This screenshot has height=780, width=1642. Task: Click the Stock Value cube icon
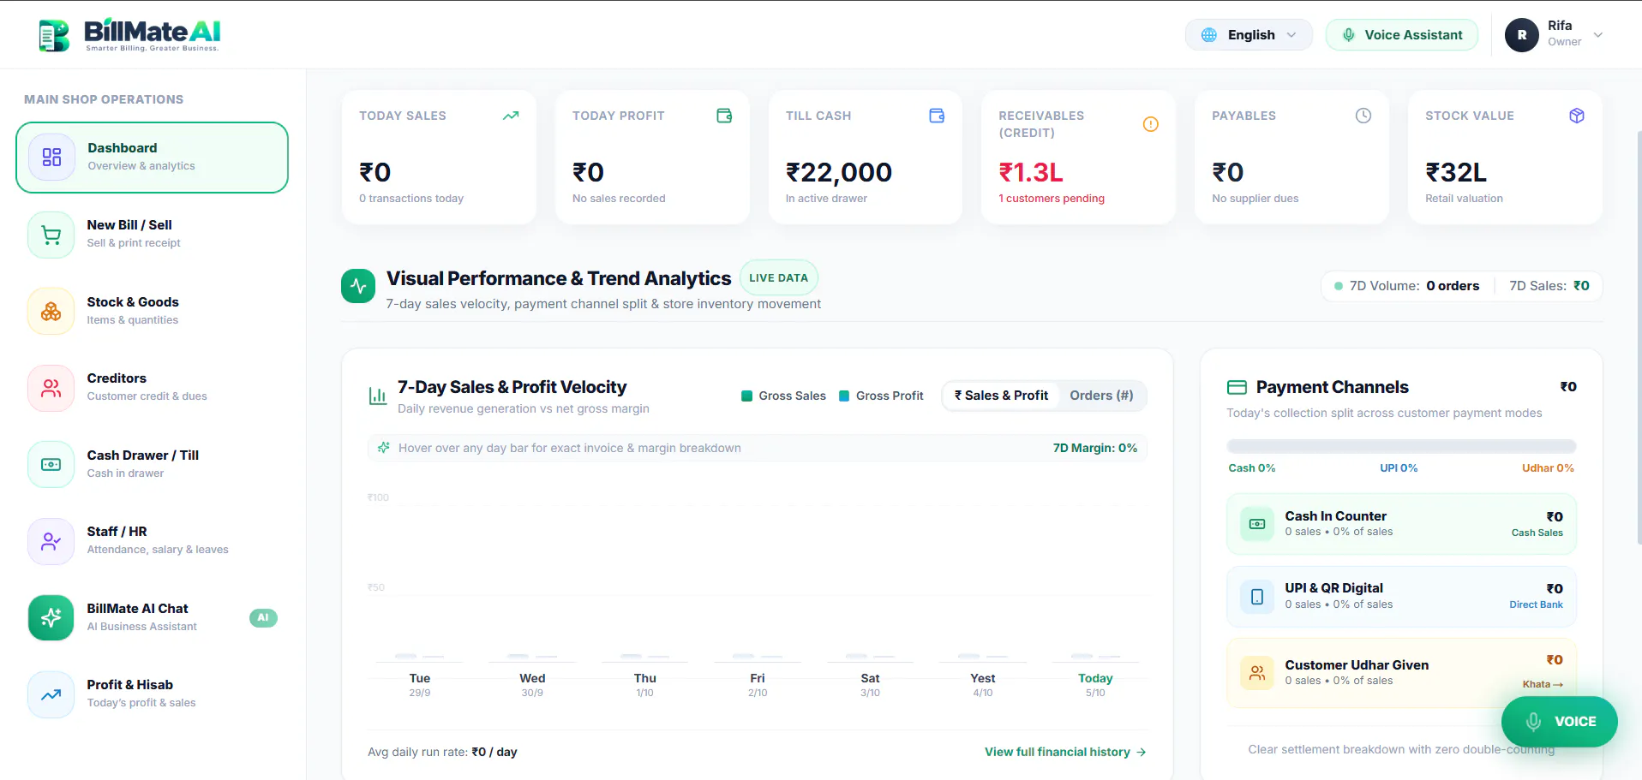click(1577, 116)
